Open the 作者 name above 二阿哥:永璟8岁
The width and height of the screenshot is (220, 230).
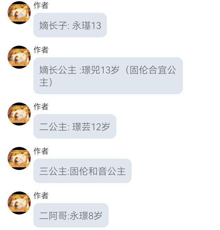tap(41, 195)
